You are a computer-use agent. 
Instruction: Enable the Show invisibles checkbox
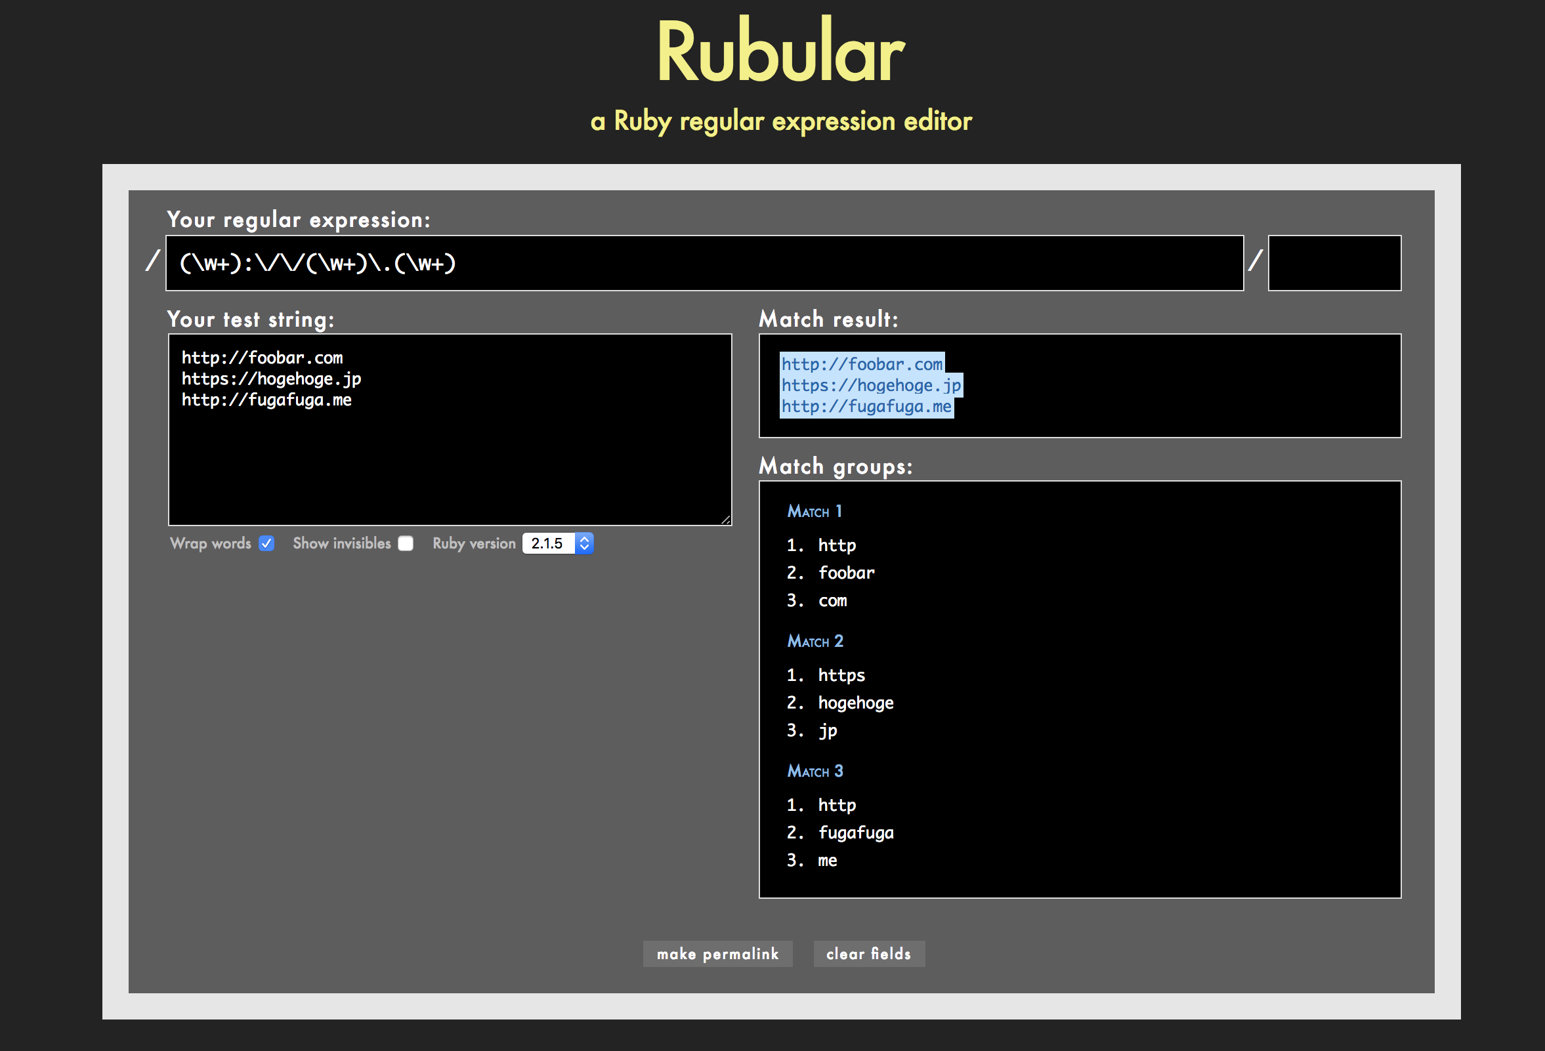click(406, 543)
